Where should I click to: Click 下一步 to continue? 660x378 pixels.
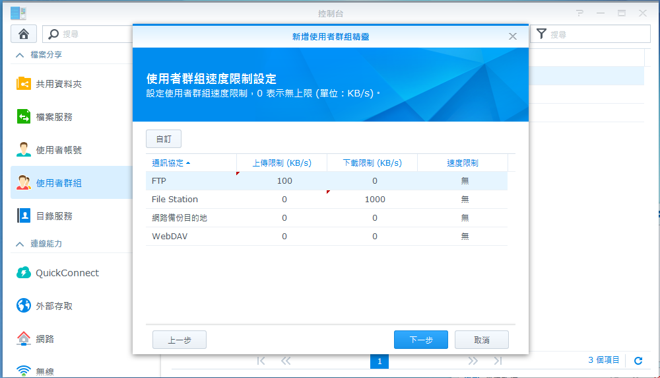pyautogui.click(x=421, y=340)
